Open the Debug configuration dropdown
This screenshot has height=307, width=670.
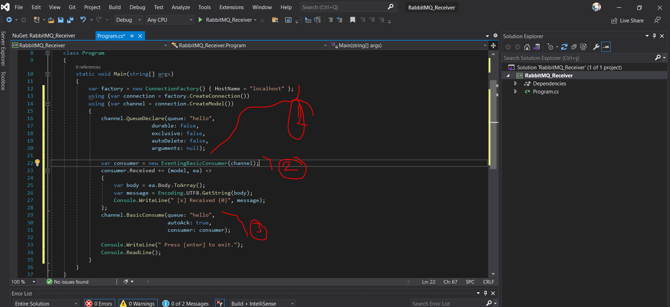[129, 20]
